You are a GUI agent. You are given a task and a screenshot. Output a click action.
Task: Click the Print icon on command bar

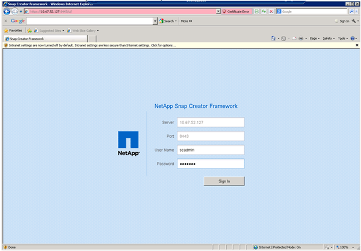pos(301,39)
